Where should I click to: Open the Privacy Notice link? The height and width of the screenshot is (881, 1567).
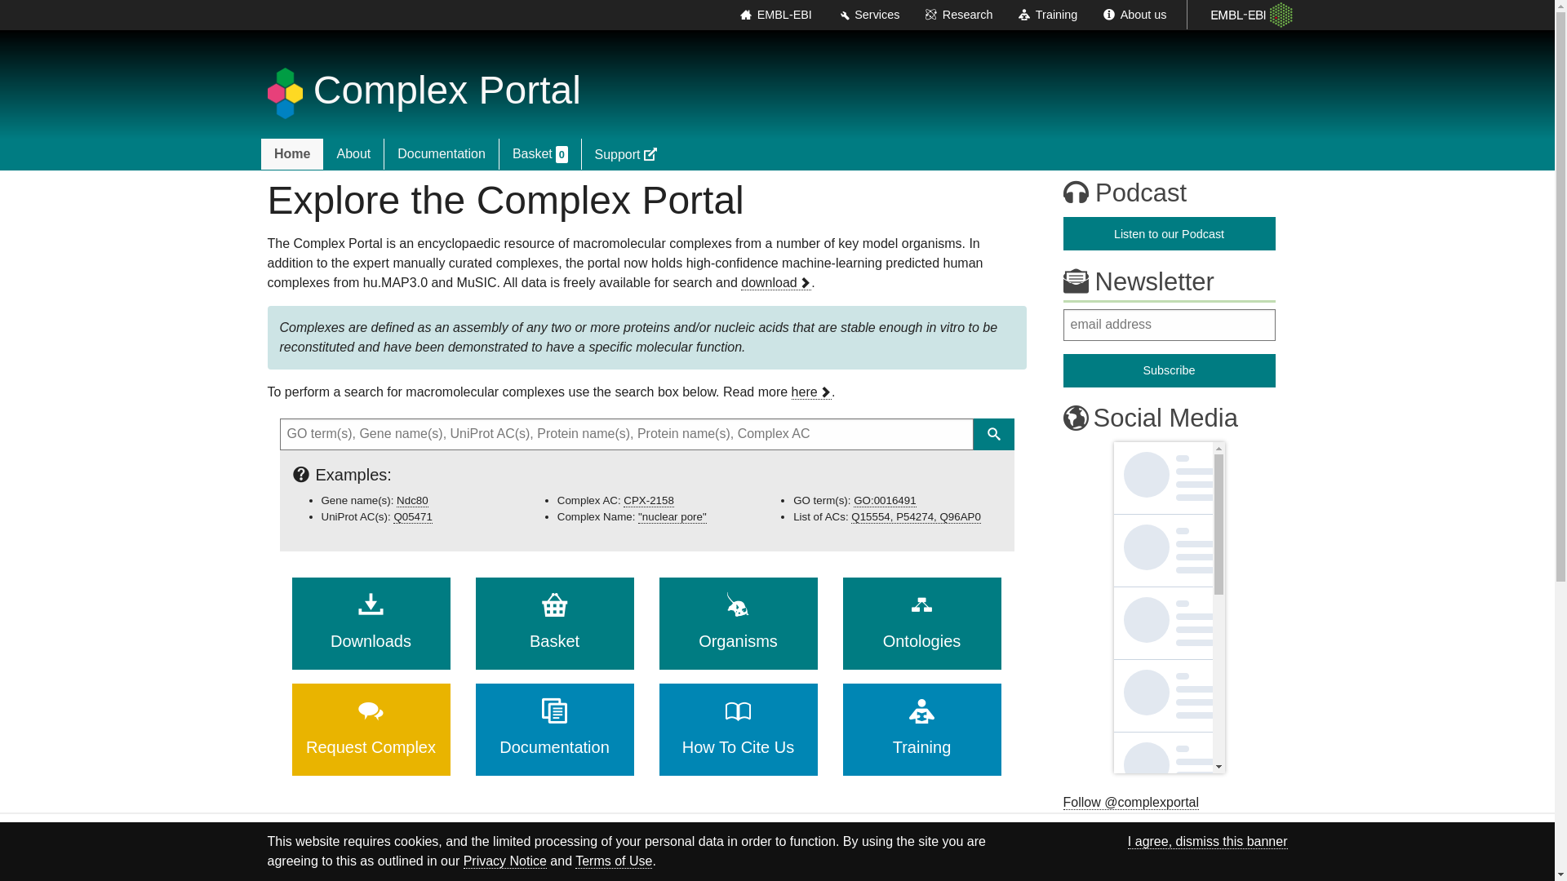(505, 861)
